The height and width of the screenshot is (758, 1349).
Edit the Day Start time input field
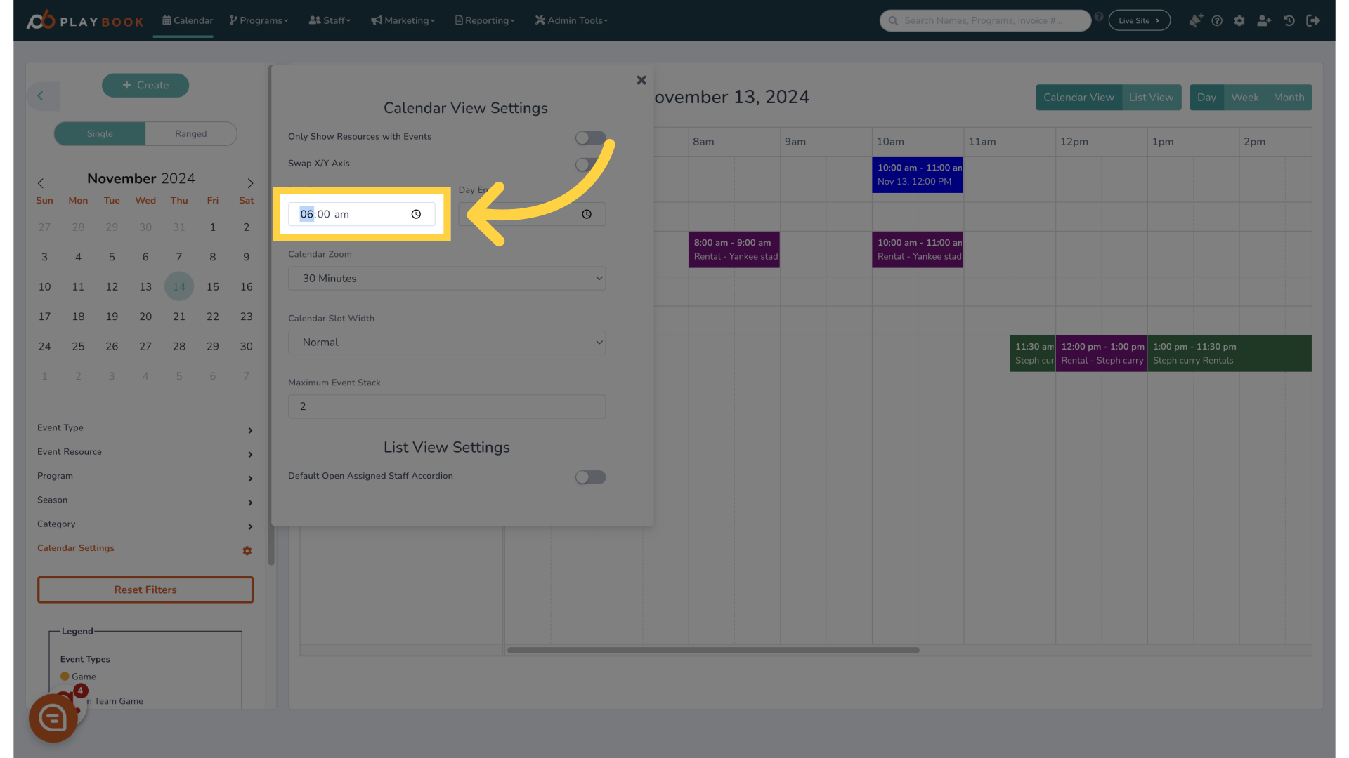(x=361, y=214)
